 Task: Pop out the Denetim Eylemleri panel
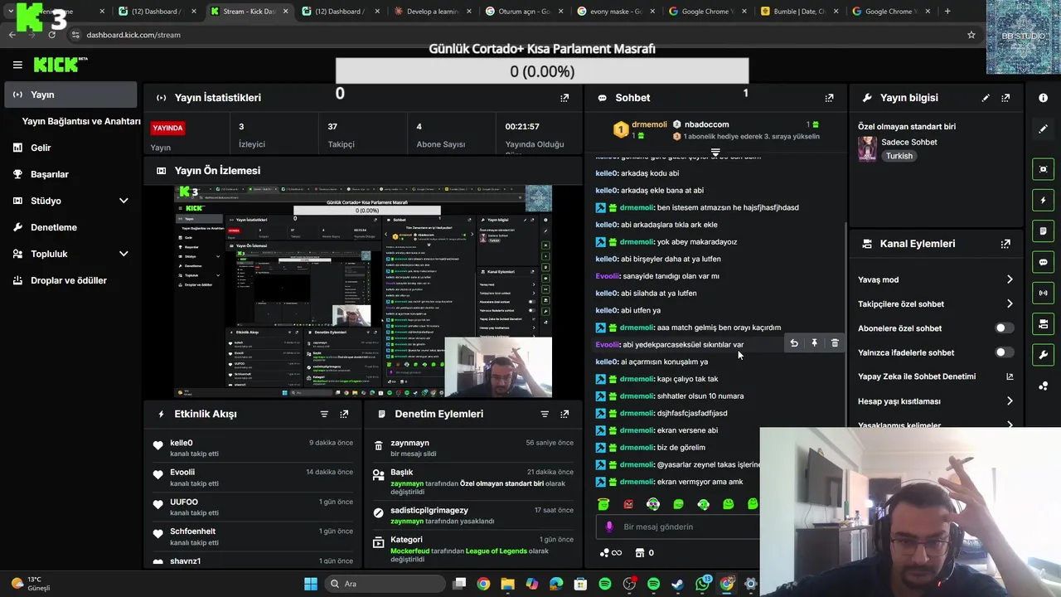point(564,414)
